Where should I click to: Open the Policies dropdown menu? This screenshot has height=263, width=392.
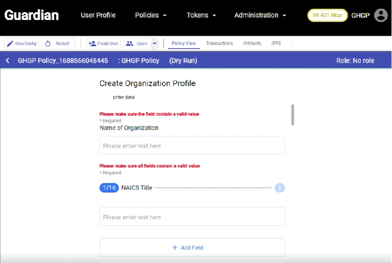point(150,15)
